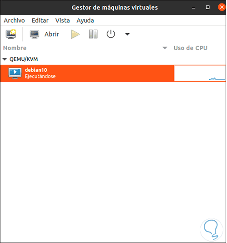The height and width of the screenshot is (243, 227).
Task: Select the QEMU/KVM connection row
Action: point(113,59)
